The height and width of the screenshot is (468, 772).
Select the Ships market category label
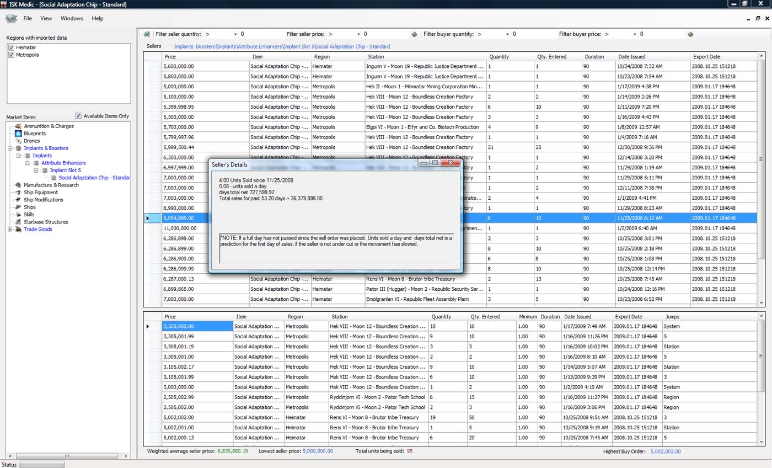(x=30, y=208)
